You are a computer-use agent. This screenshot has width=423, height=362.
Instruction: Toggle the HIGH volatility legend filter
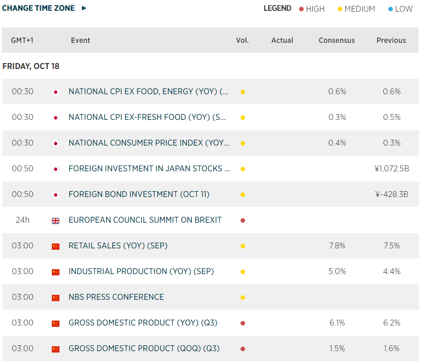[312, 9]
